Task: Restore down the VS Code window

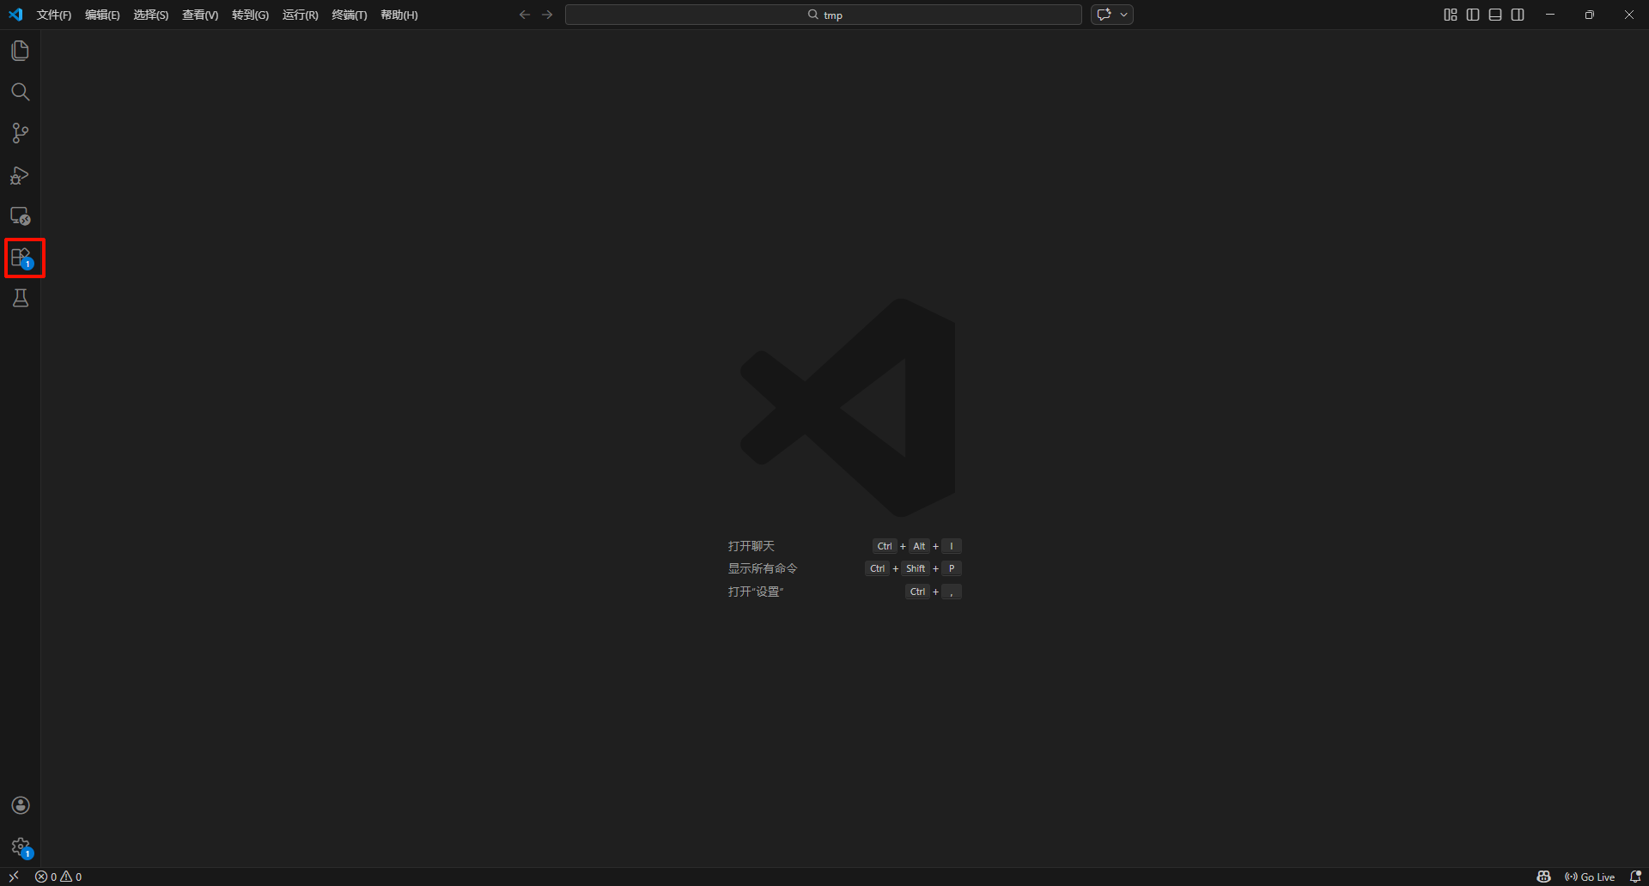Action: (x=1590, y=15)
